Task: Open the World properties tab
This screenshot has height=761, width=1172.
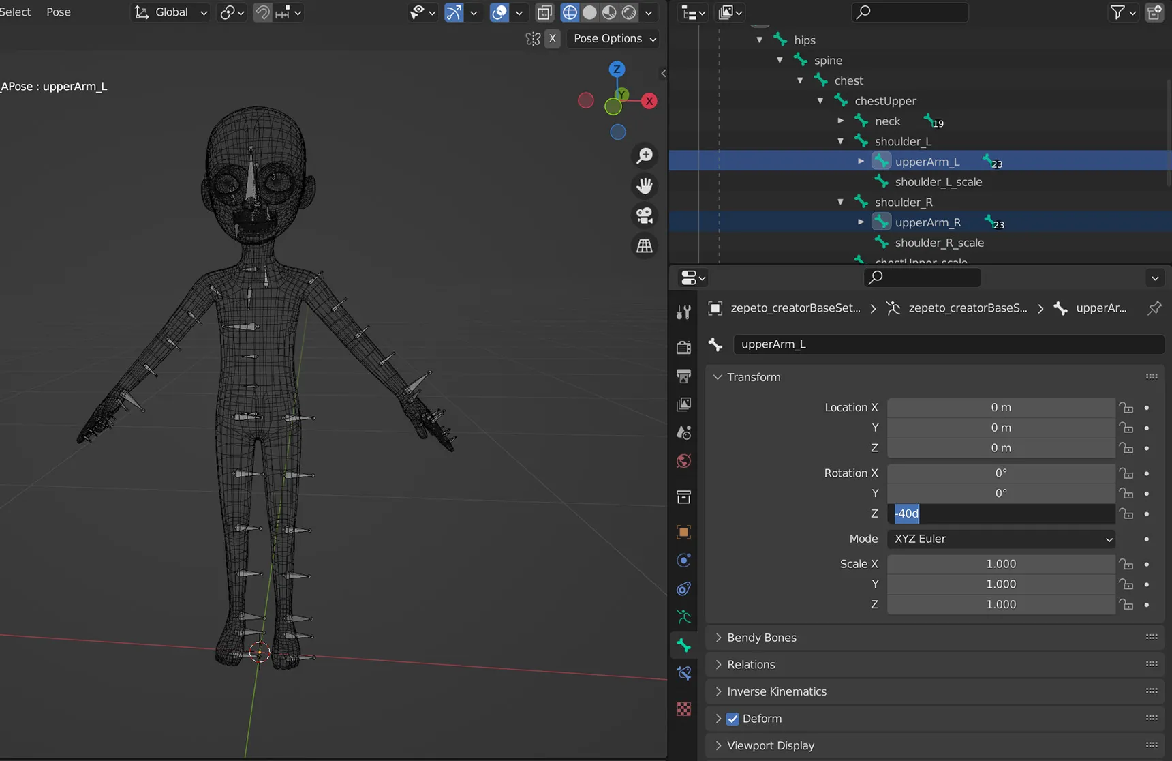Action: coord(683,461)
